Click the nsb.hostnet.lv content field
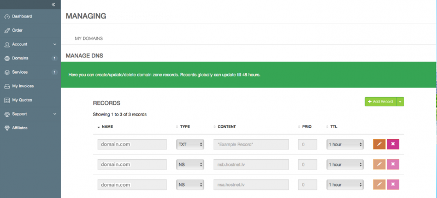 tap(251, 165)
